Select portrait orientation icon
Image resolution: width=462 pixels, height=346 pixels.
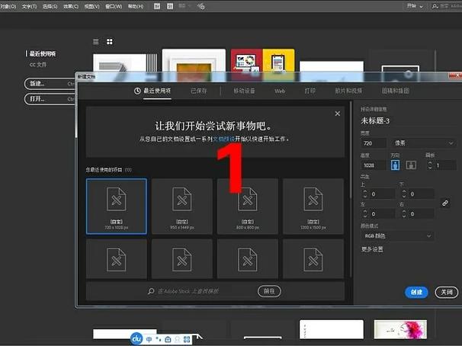click(395, 165)
